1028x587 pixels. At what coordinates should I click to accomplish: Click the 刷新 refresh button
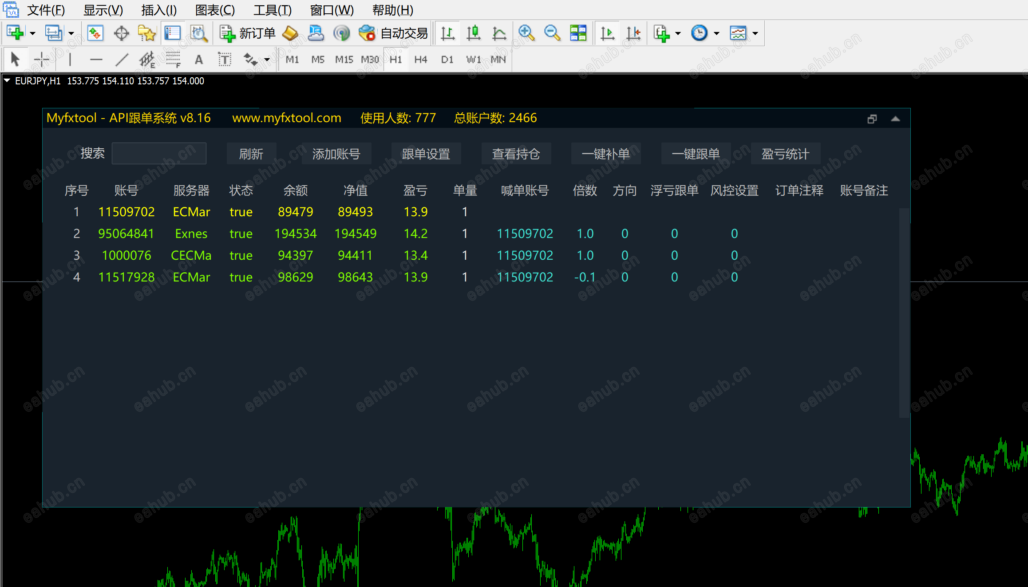tap(251, 154)
